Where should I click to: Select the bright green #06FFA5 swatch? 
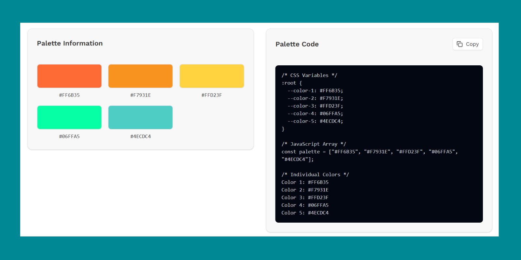(x=69, y=117)
